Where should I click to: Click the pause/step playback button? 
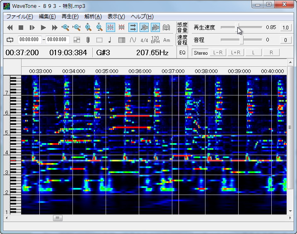pos(32,28)
